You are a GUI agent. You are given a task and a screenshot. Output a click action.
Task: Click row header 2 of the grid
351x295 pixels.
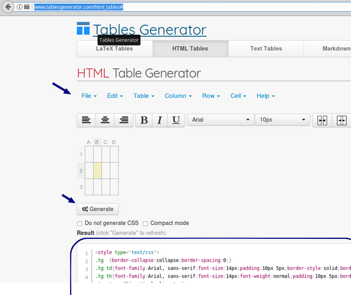tap(81, 171)
